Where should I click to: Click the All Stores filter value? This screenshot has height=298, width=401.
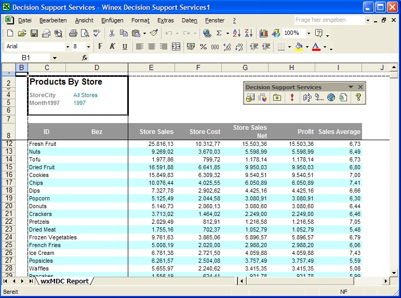[x=85, y=95]
